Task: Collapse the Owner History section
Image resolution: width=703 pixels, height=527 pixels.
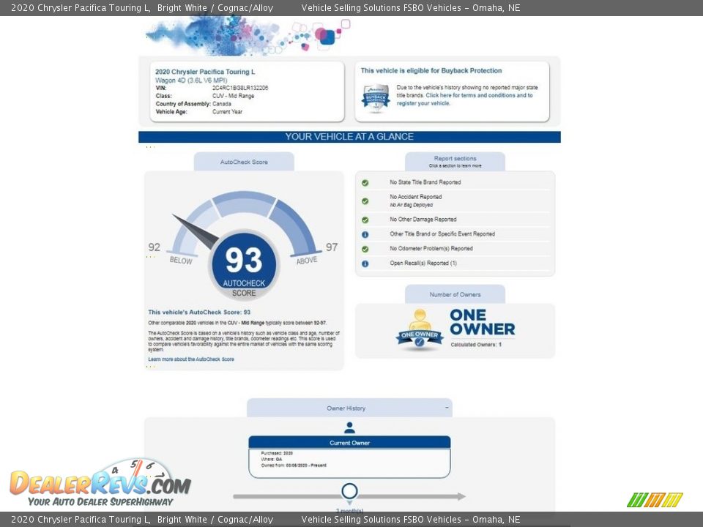Action: (447, 408)
